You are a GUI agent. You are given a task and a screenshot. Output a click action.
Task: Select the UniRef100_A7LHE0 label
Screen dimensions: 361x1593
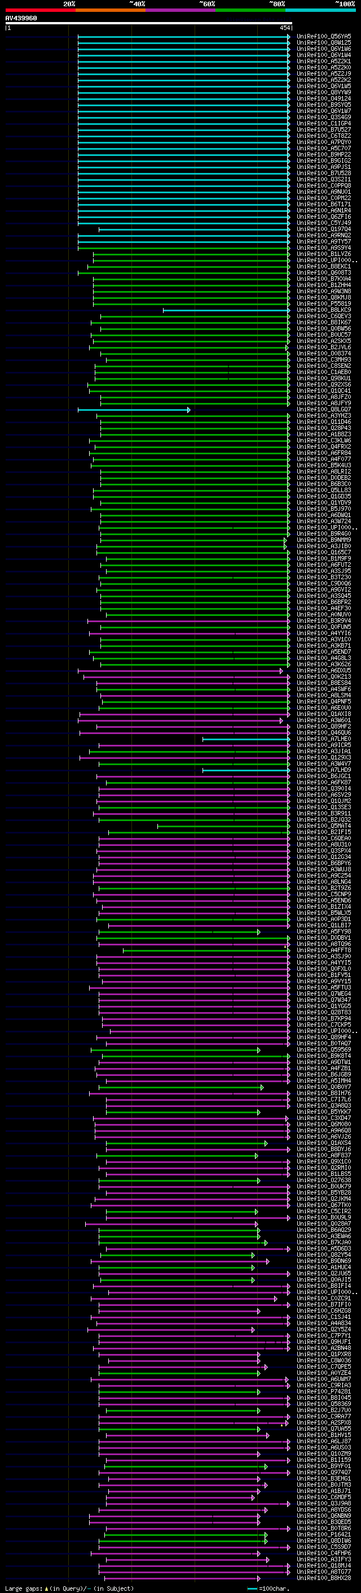[x=324, y=739]
